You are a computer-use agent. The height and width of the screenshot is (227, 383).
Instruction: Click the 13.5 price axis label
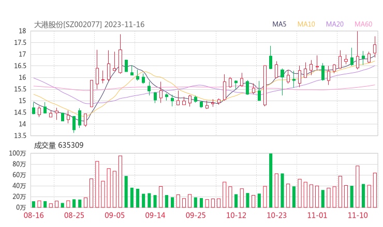[20, 136]
